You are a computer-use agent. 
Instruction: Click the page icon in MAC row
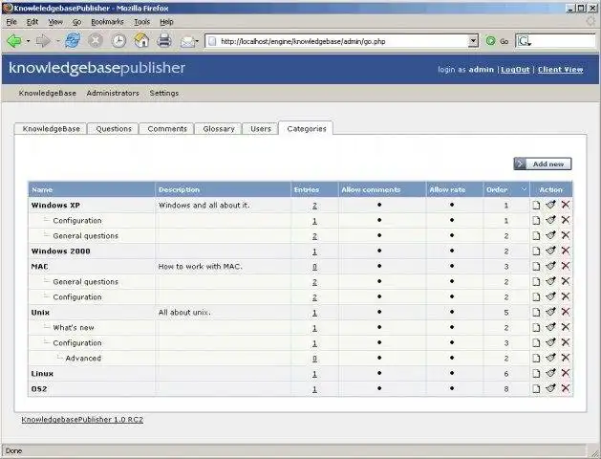(536, 267)
